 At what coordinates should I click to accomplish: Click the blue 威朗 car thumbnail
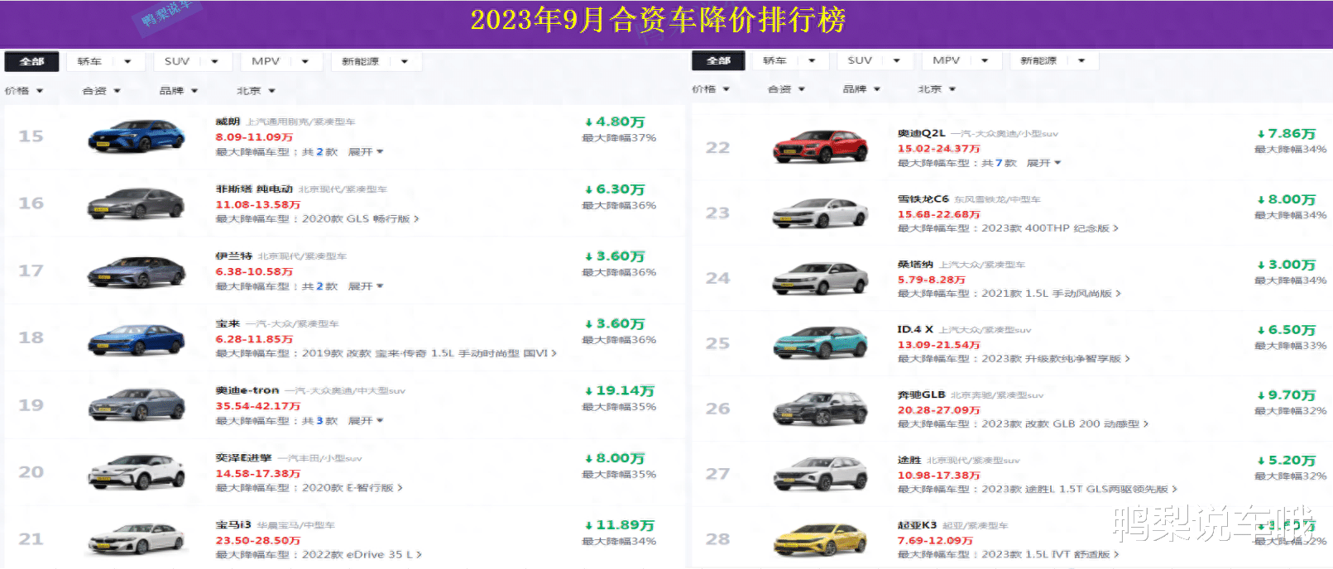pos(137,136)
